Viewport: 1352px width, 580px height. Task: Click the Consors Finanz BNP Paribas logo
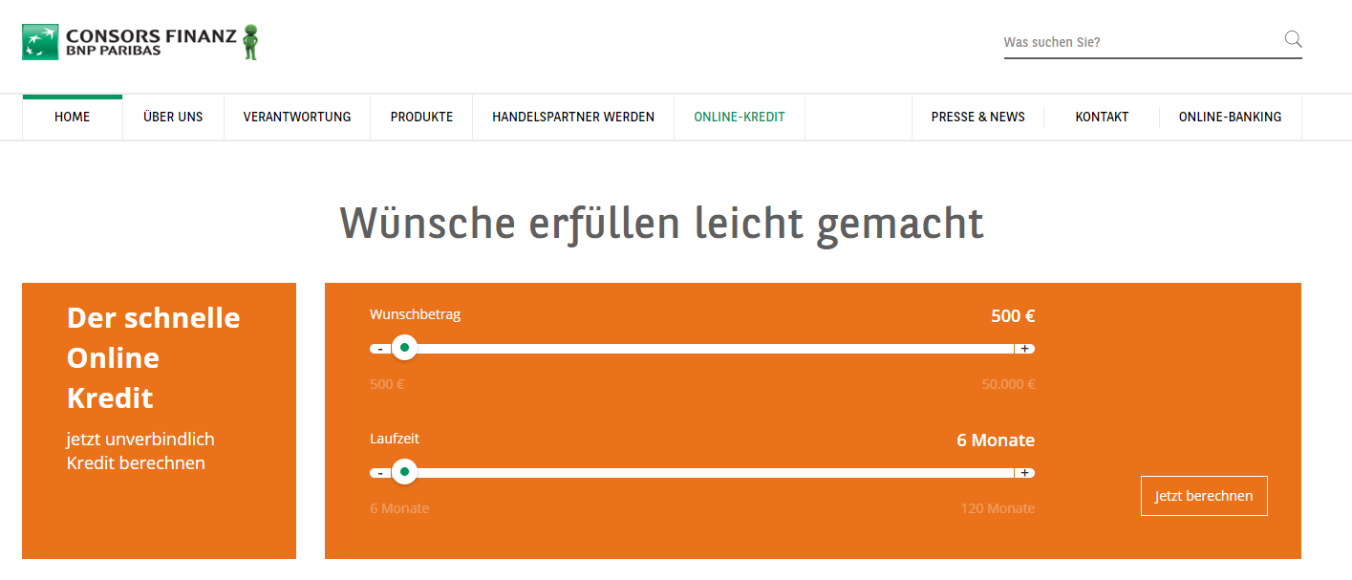click(x=134, y=42)
